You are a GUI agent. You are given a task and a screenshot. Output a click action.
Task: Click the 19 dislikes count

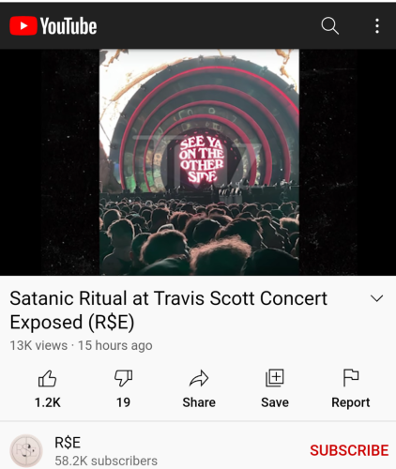pos(123,402)
